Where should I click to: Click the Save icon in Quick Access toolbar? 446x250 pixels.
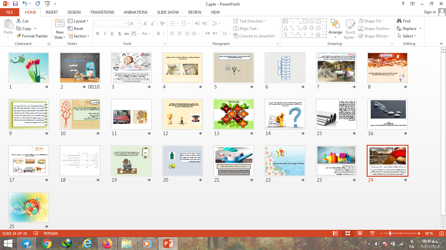[x=15, y=4]
